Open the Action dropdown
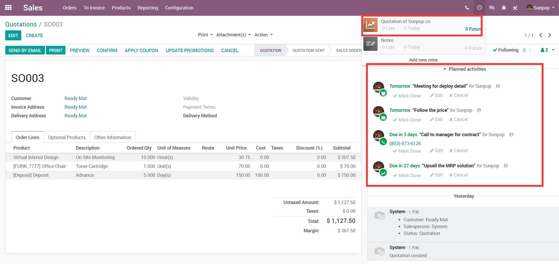Screen dimensions: 559x264 [263, 35]
